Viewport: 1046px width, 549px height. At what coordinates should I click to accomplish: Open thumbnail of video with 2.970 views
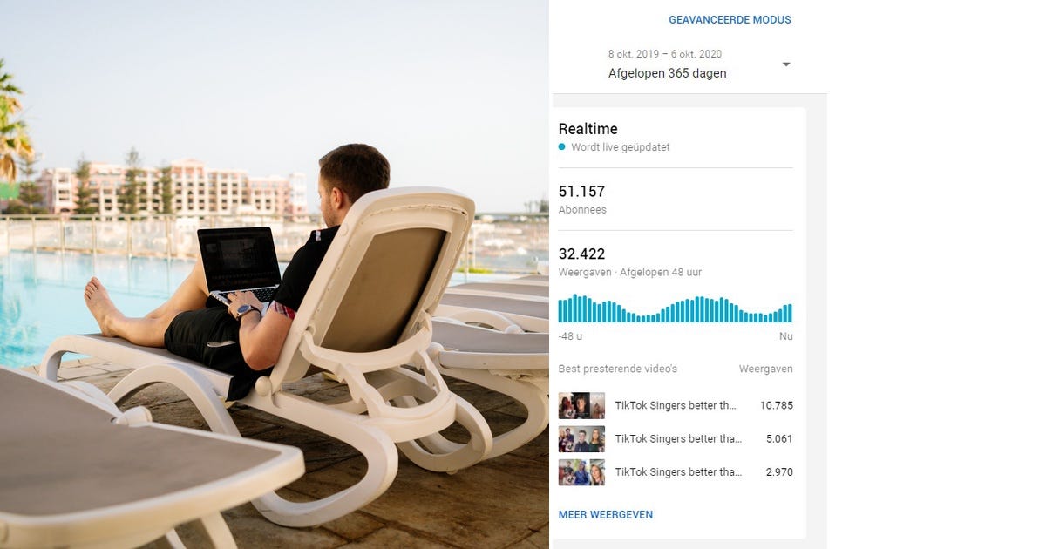[581, 471]
